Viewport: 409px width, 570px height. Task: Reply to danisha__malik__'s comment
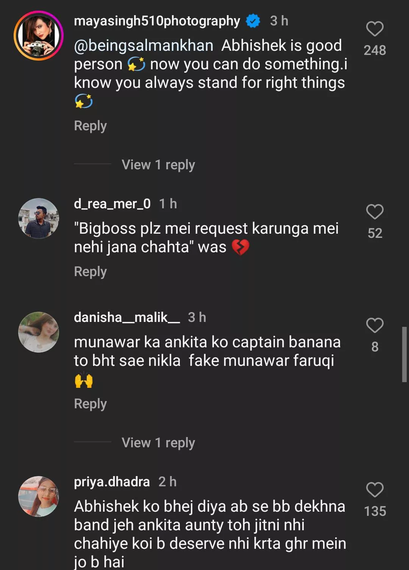point(90,404)
